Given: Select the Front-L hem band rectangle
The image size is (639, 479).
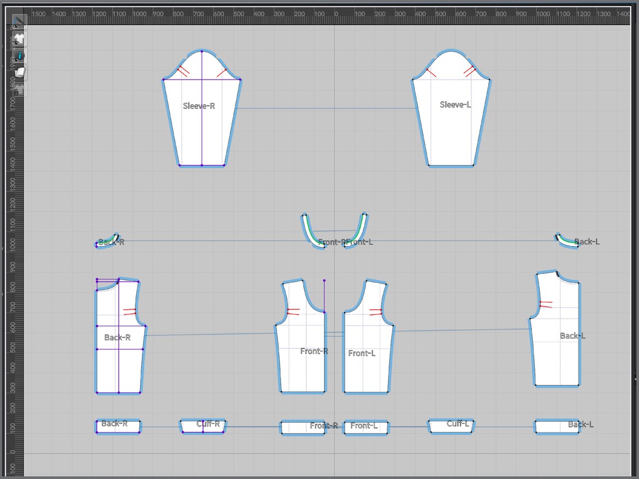Looking at the screenshot, I should [x=365, y=427].
